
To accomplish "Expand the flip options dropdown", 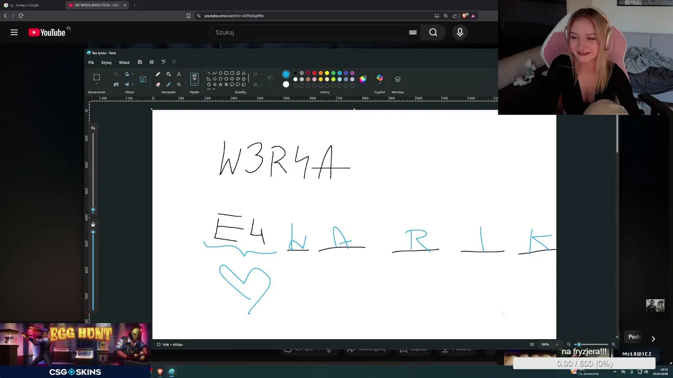I will coord(132,84).
